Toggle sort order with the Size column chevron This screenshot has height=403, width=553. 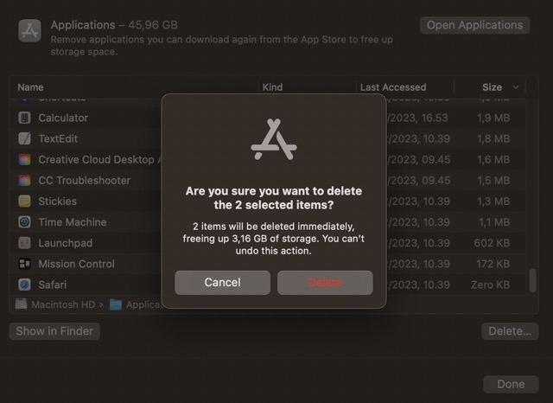tap(517, 87)
